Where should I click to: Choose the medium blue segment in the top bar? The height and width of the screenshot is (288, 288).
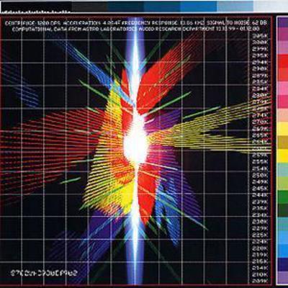pyautogui.click(x=199, y=6)
